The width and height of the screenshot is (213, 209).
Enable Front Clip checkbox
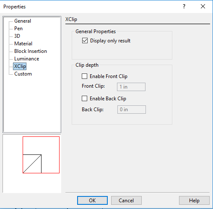pyautogui.click(x=84, y=76)
